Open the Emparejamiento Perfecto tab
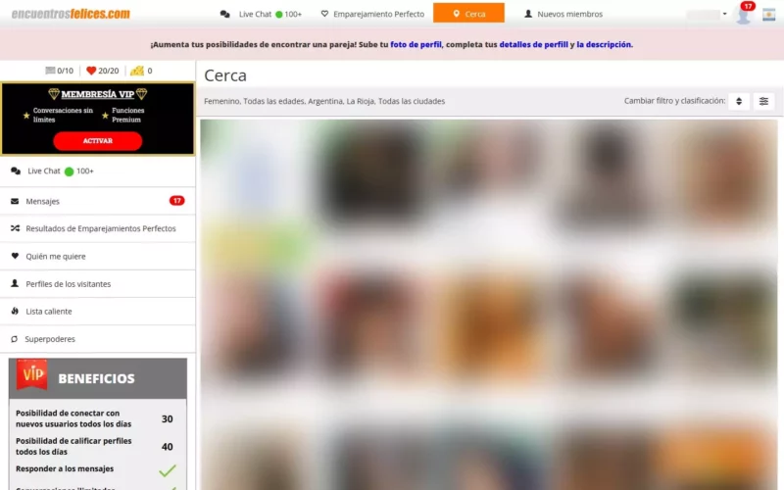The image size is (784, 490). pos(372,14)
